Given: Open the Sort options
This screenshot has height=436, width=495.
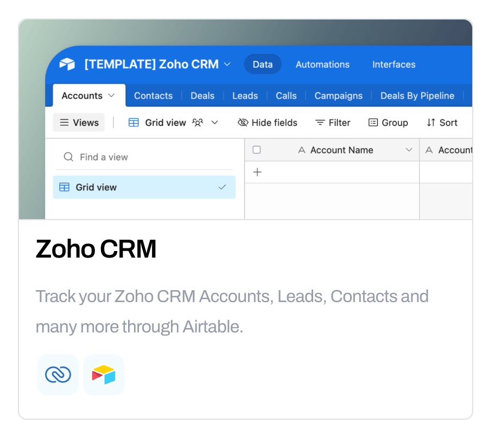Looking at the screenshot, I should click(x=442, y=123).
